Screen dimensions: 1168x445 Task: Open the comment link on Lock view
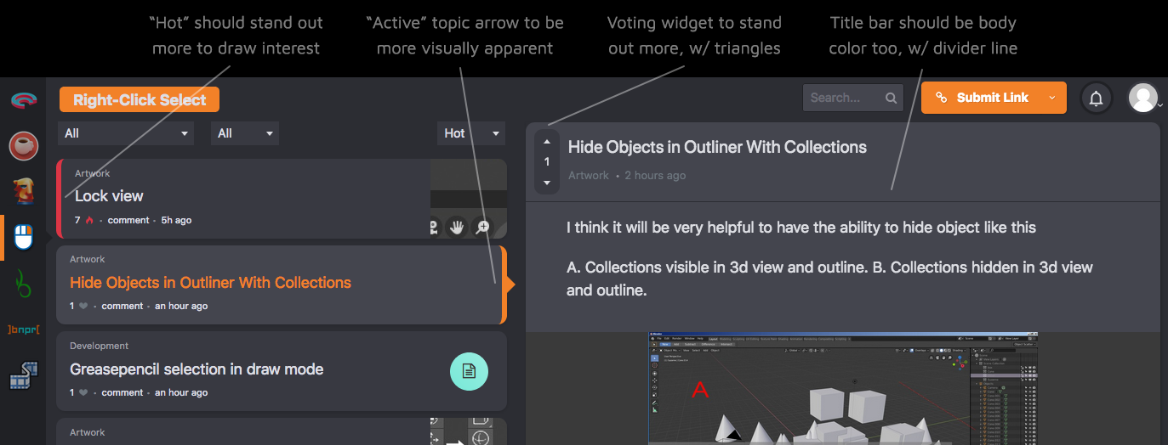pyautogui.click(x=128, y=221)
